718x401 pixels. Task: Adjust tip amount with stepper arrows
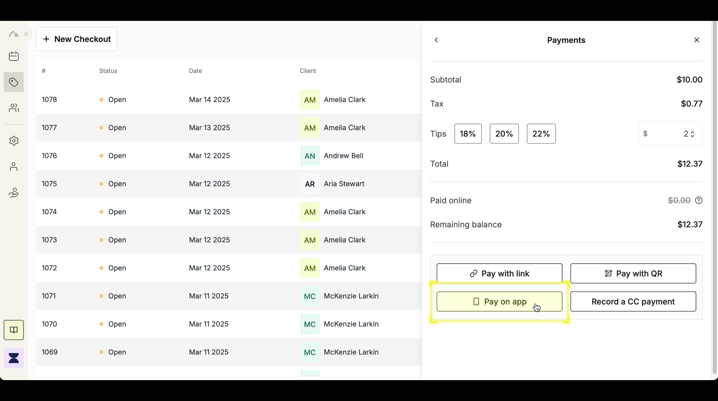(x=693, y=134)
